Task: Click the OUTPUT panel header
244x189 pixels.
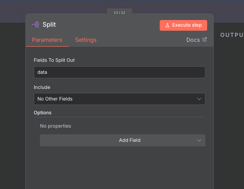Action: (x=232, y=35)
